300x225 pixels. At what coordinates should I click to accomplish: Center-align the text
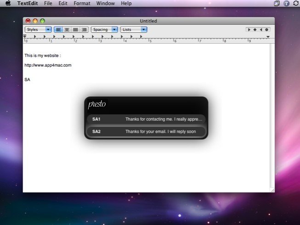point(67,29)
